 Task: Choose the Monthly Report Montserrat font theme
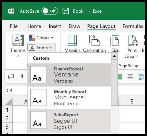70,98
